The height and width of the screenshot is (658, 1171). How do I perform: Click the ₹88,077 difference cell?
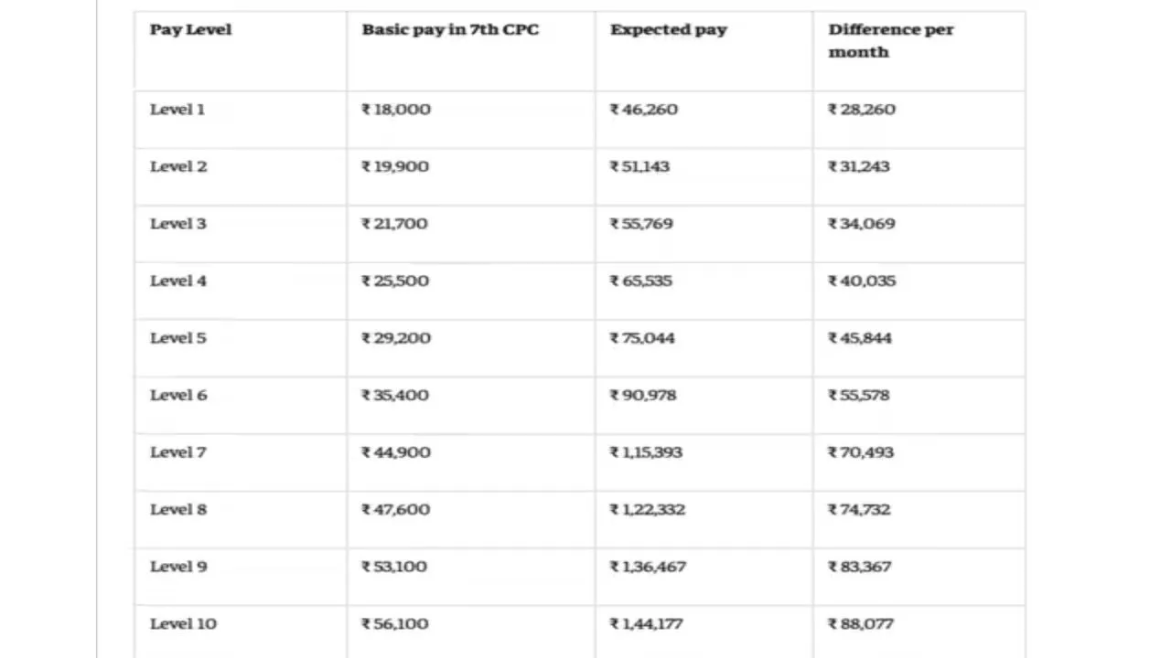pos(861,623)
